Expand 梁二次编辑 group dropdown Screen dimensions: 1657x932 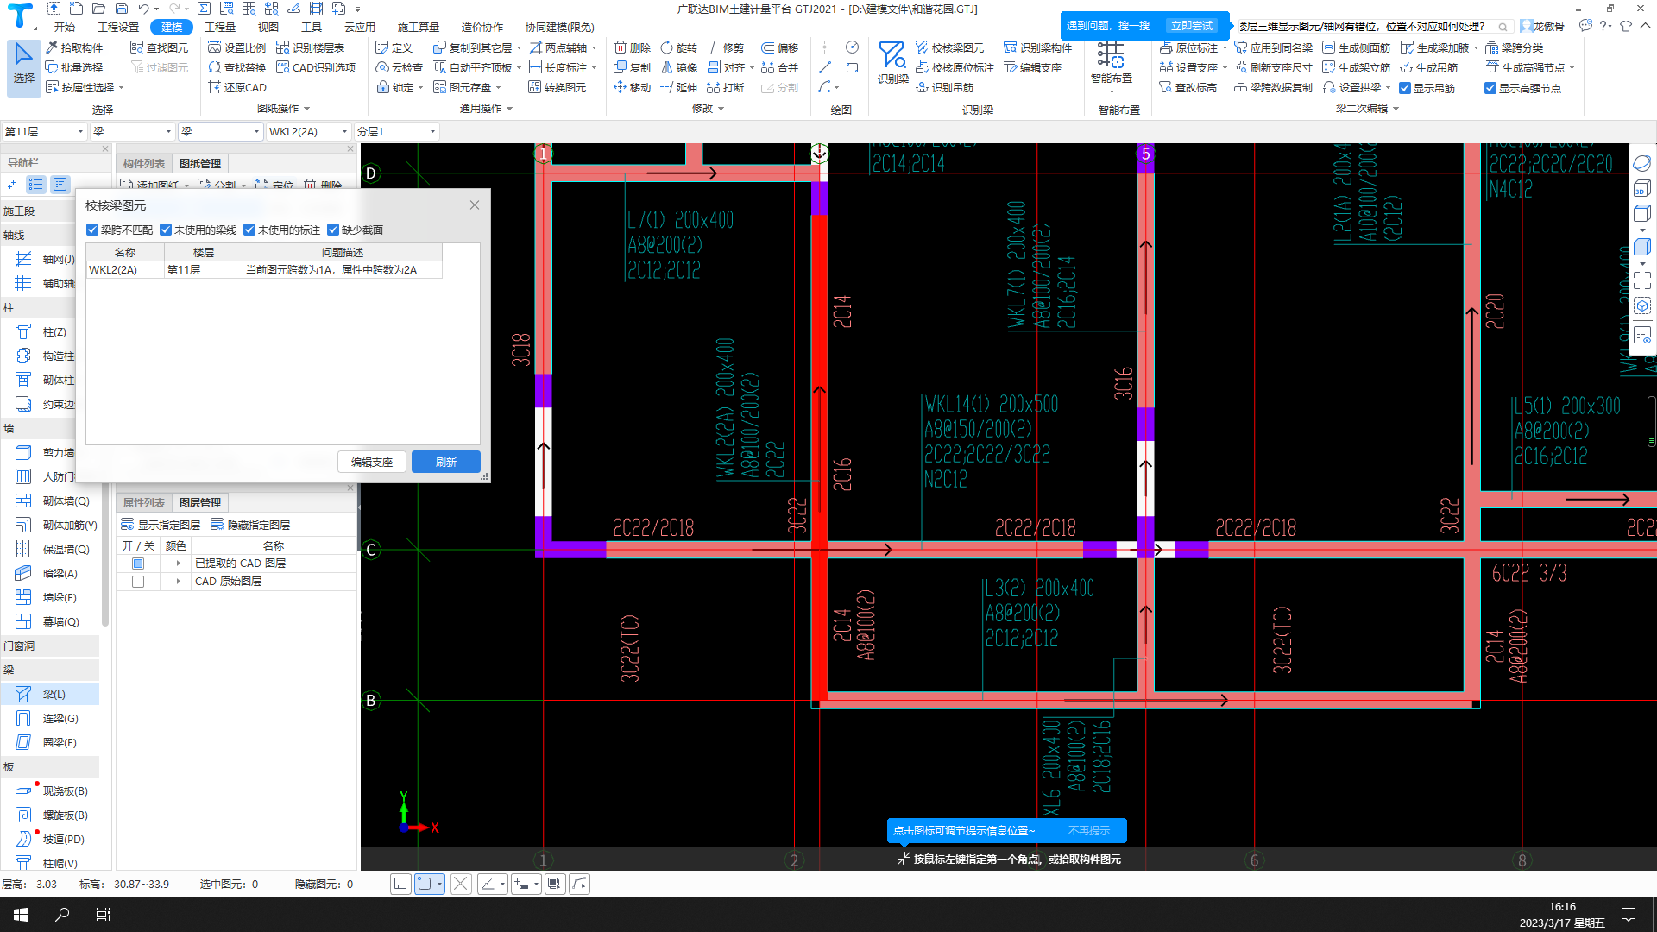click(x=1396, y=109)
